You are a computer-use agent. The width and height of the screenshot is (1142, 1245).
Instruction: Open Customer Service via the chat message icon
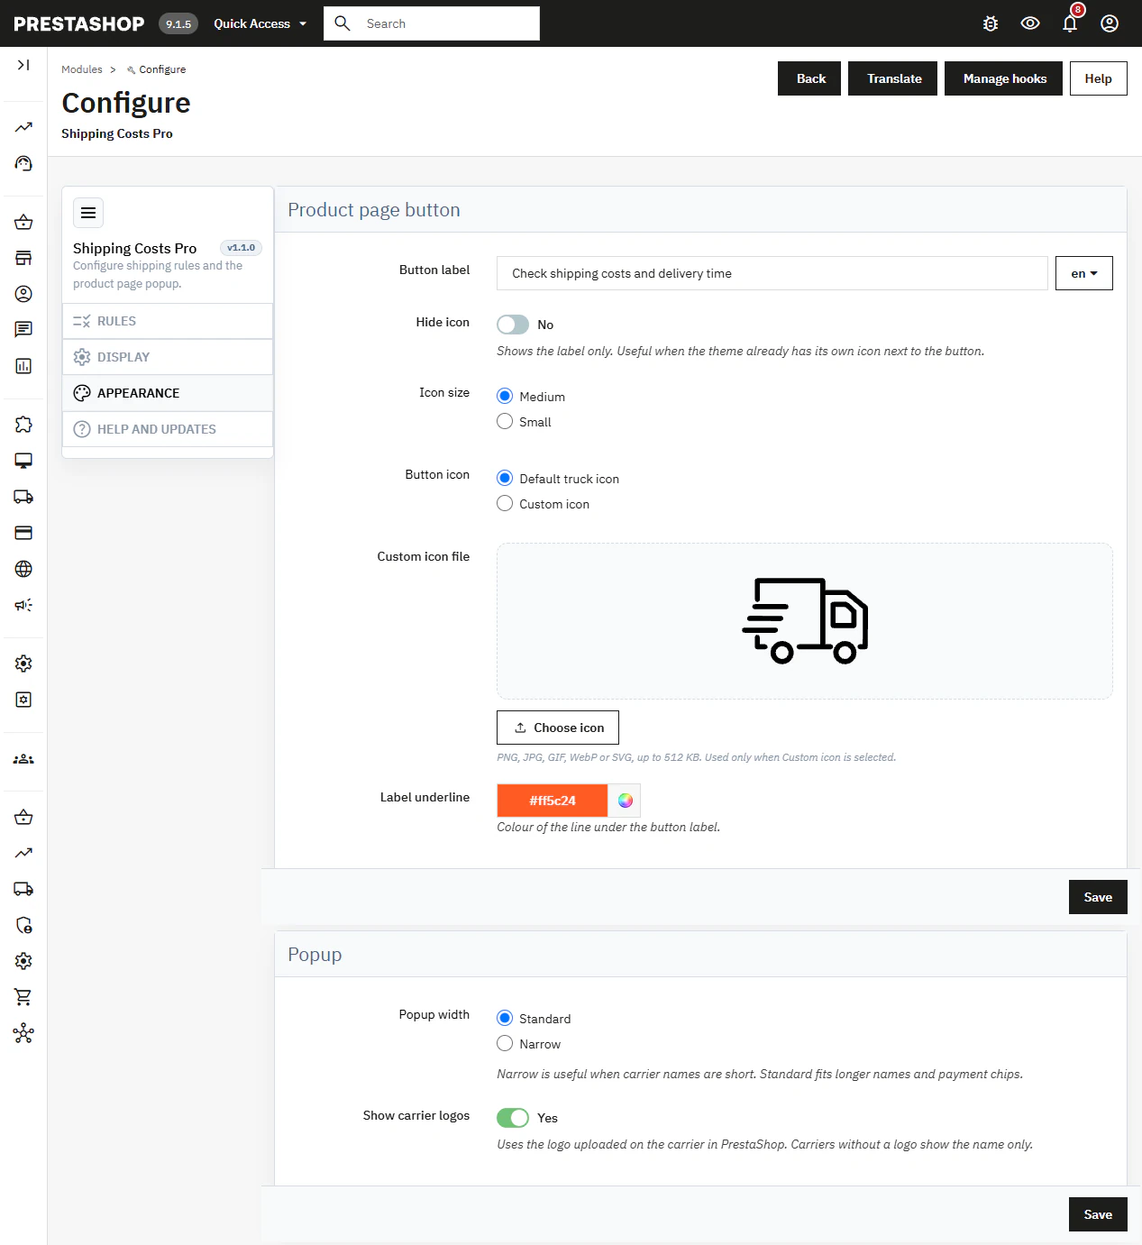(x=23, y=330)
